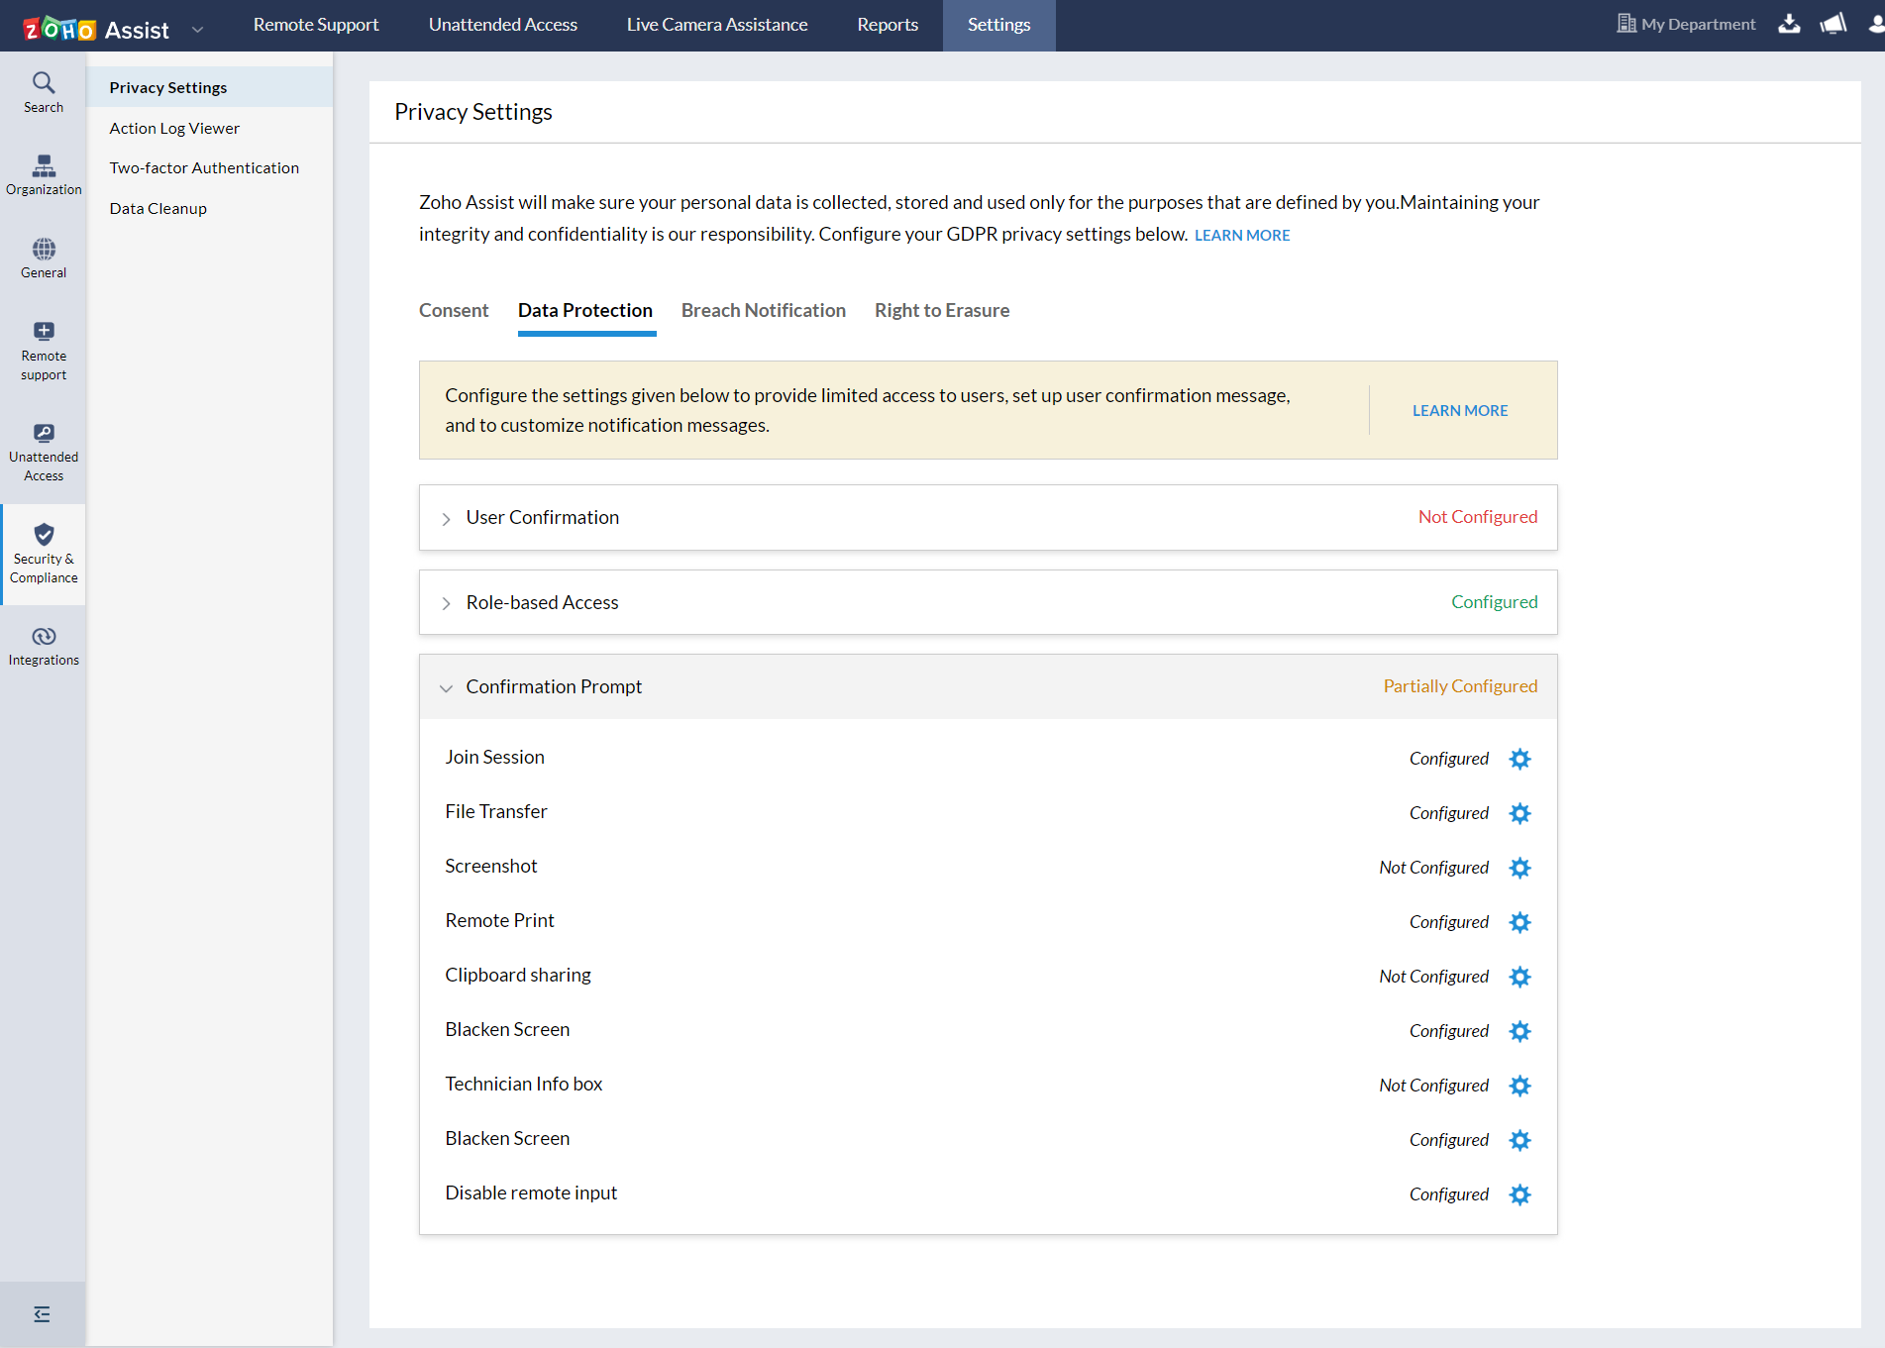Open the gear settings for Join Session
This screenshot has height=1348, width=1885.
pos(1520,759)
